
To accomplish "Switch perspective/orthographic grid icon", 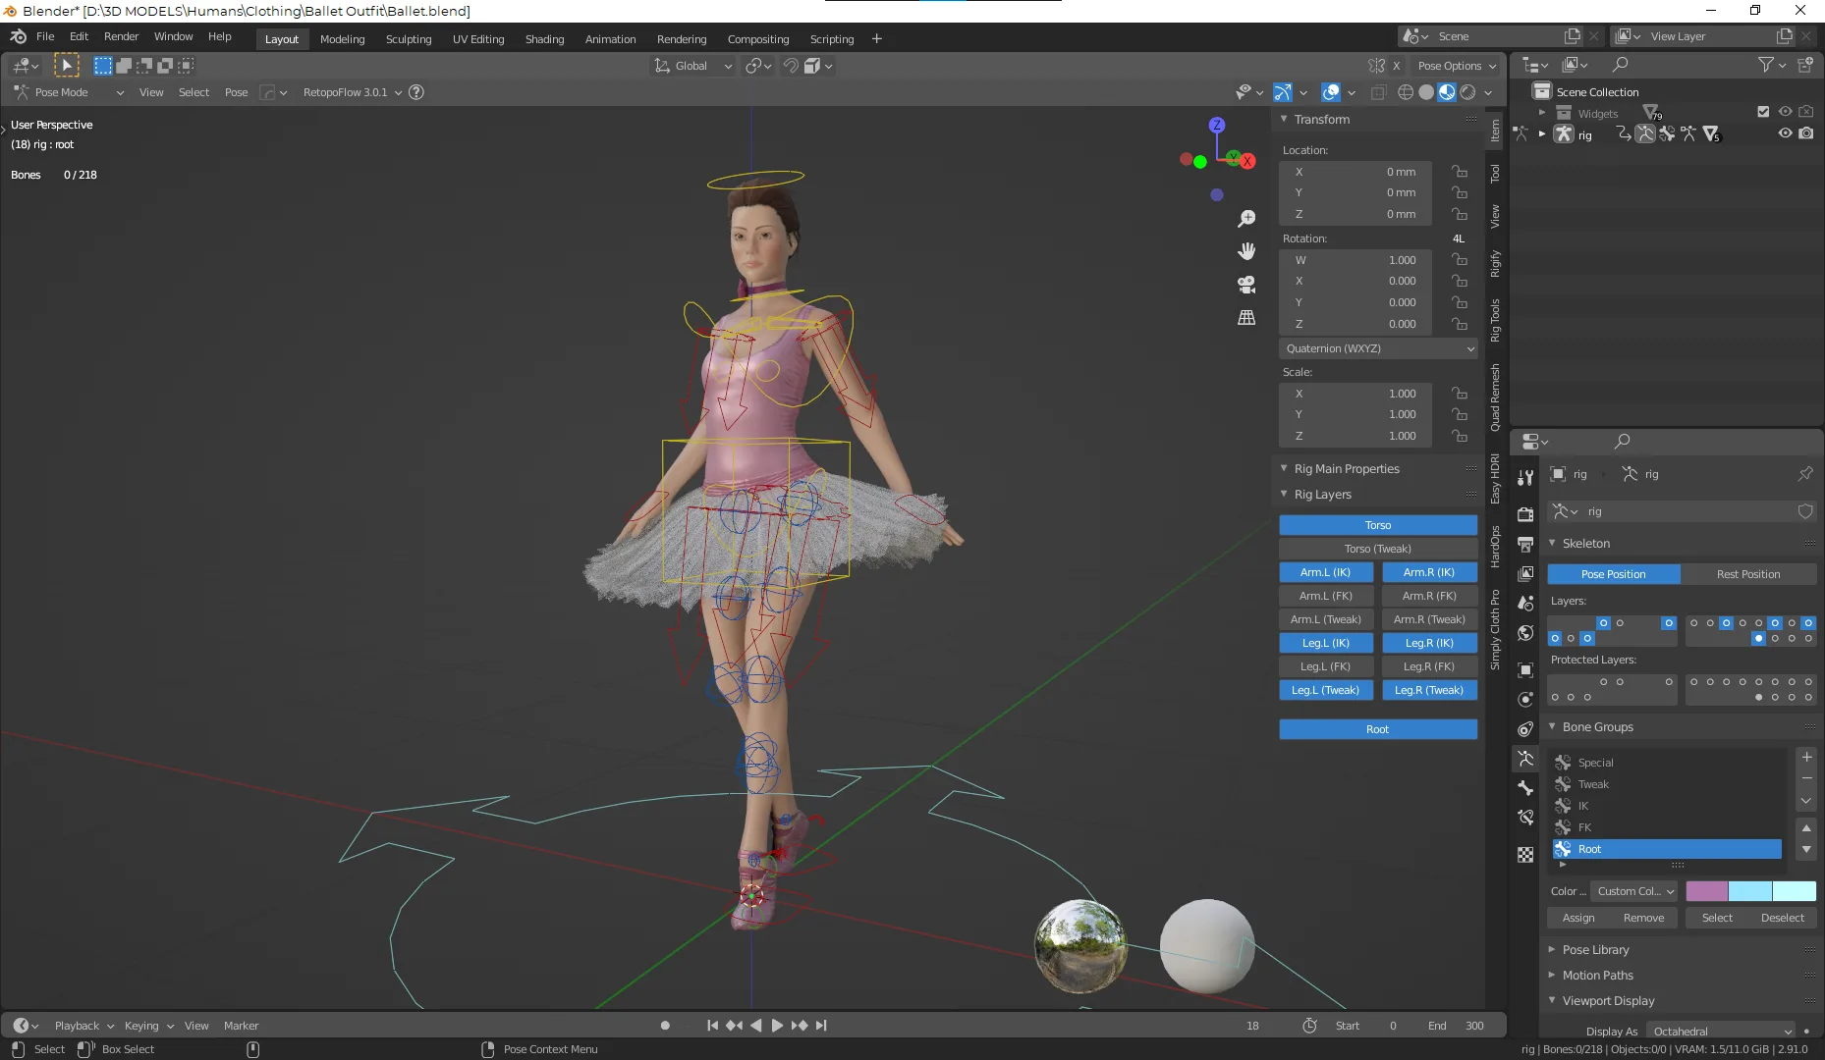I will coord(1246,317).
